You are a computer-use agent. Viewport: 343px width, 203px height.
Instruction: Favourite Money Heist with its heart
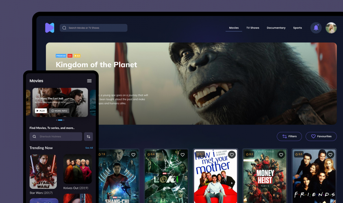pos(281,155)
